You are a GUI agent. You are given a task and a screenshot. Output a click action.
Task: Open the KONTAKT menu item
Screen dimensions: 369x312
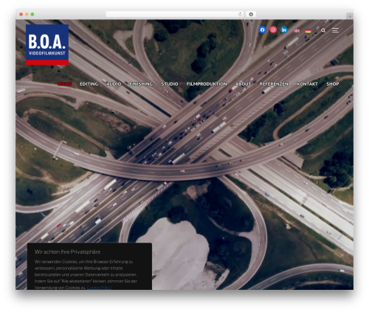click(x=307, y=84)
